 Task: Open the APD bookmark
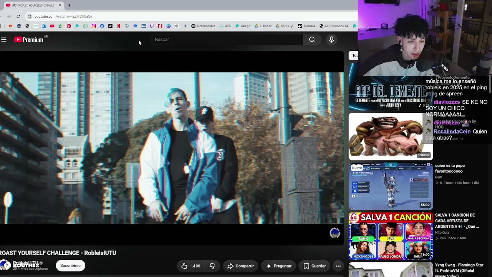(226, 26)
